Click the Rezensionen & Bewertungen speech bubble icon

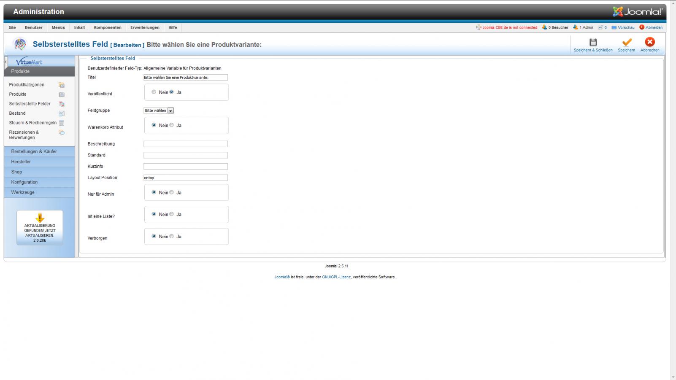[x=62, y=133]
